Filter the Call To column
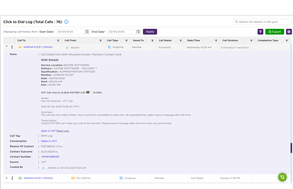 pos(58,41)
